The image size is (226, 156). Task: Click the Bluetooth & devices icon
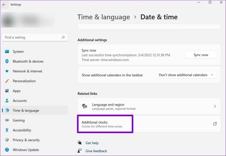click(7, 61)
